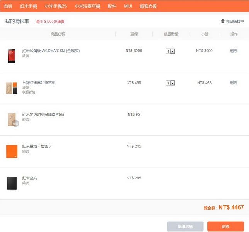Open the 台灣紅米電池優惠組 product name

pos(39,82)
